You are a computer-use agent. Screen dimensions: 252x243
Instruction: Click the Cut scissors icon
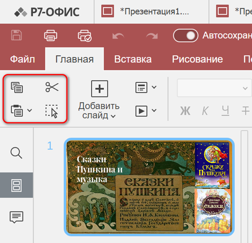pyautogui.click(x=52, y=87)
